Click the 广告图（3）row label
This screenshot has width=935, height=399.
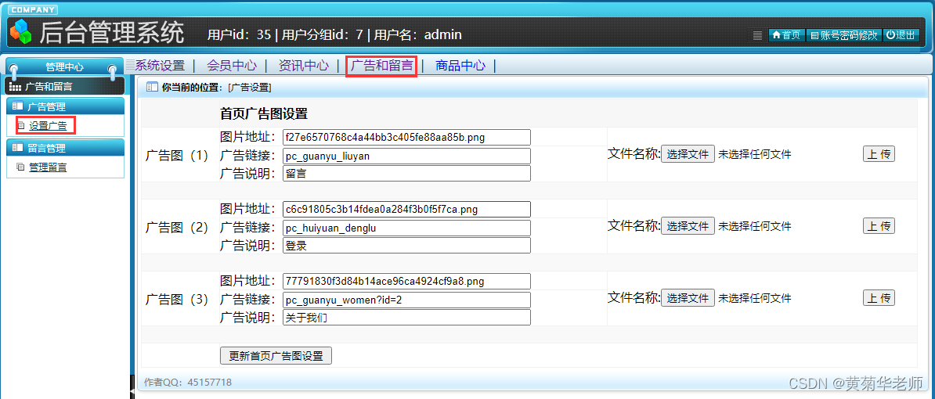pos(177,300)
